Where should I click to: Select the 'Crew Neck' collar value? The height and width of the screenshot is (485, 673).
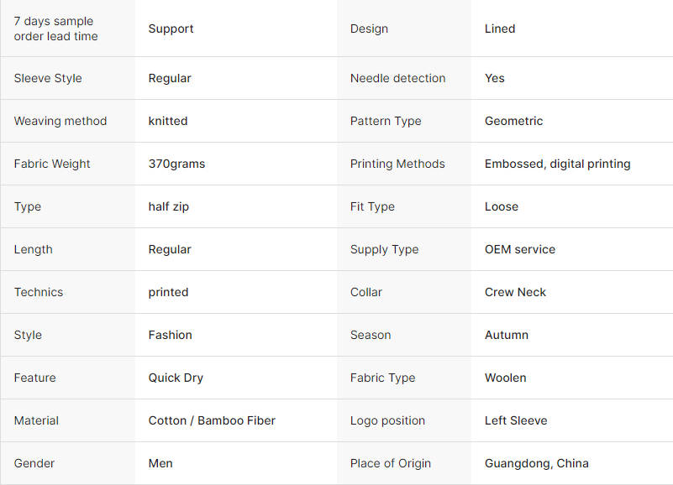tap(515, 292)
